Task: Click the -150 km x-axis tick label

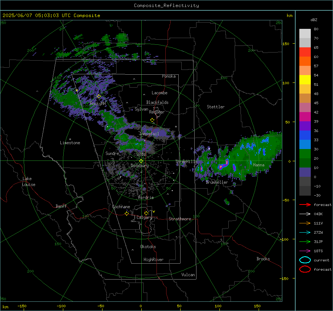Action: tap(22, 306)
